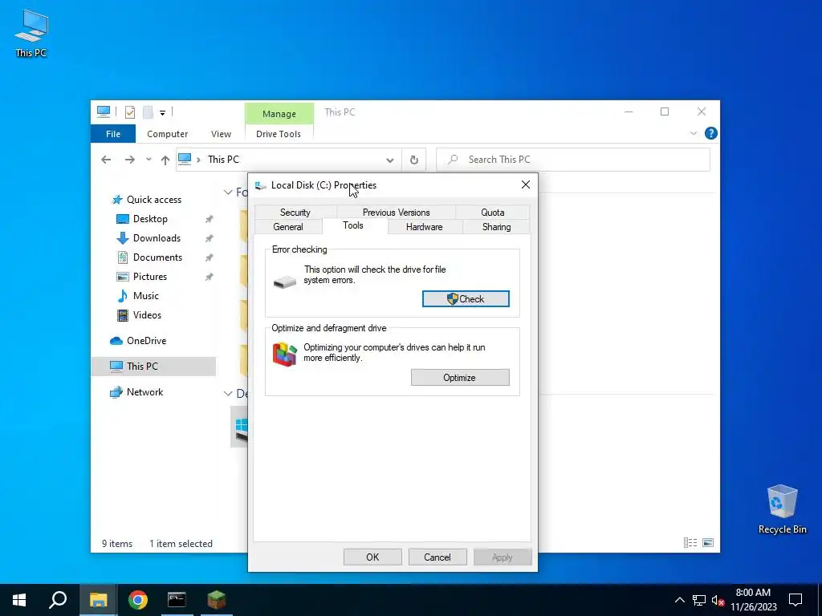Click New folder quick access toolbar icon
This screenshot has width=822, height=616.
point(148,112)
